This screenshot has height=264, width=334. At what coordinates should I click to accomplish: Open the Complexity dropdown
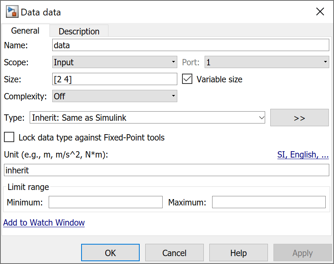click(x=114, y=96)
